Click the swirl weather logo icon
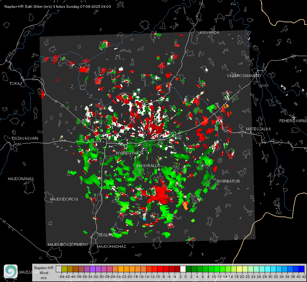 click(11, 271)
